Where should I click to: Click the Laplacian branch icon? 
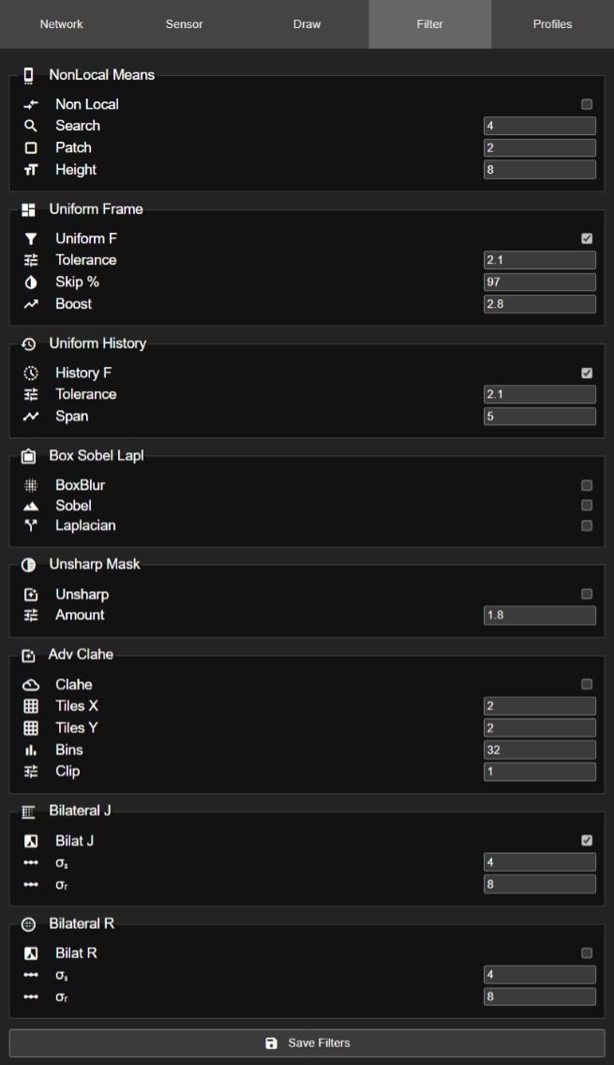(29, 525)
